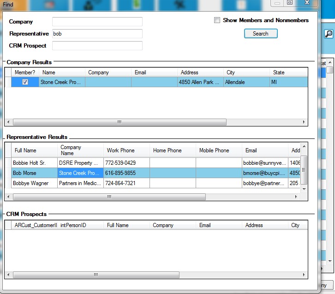
Task: Click the DSRE Property company cell
Action: click(x=80, y=163)
